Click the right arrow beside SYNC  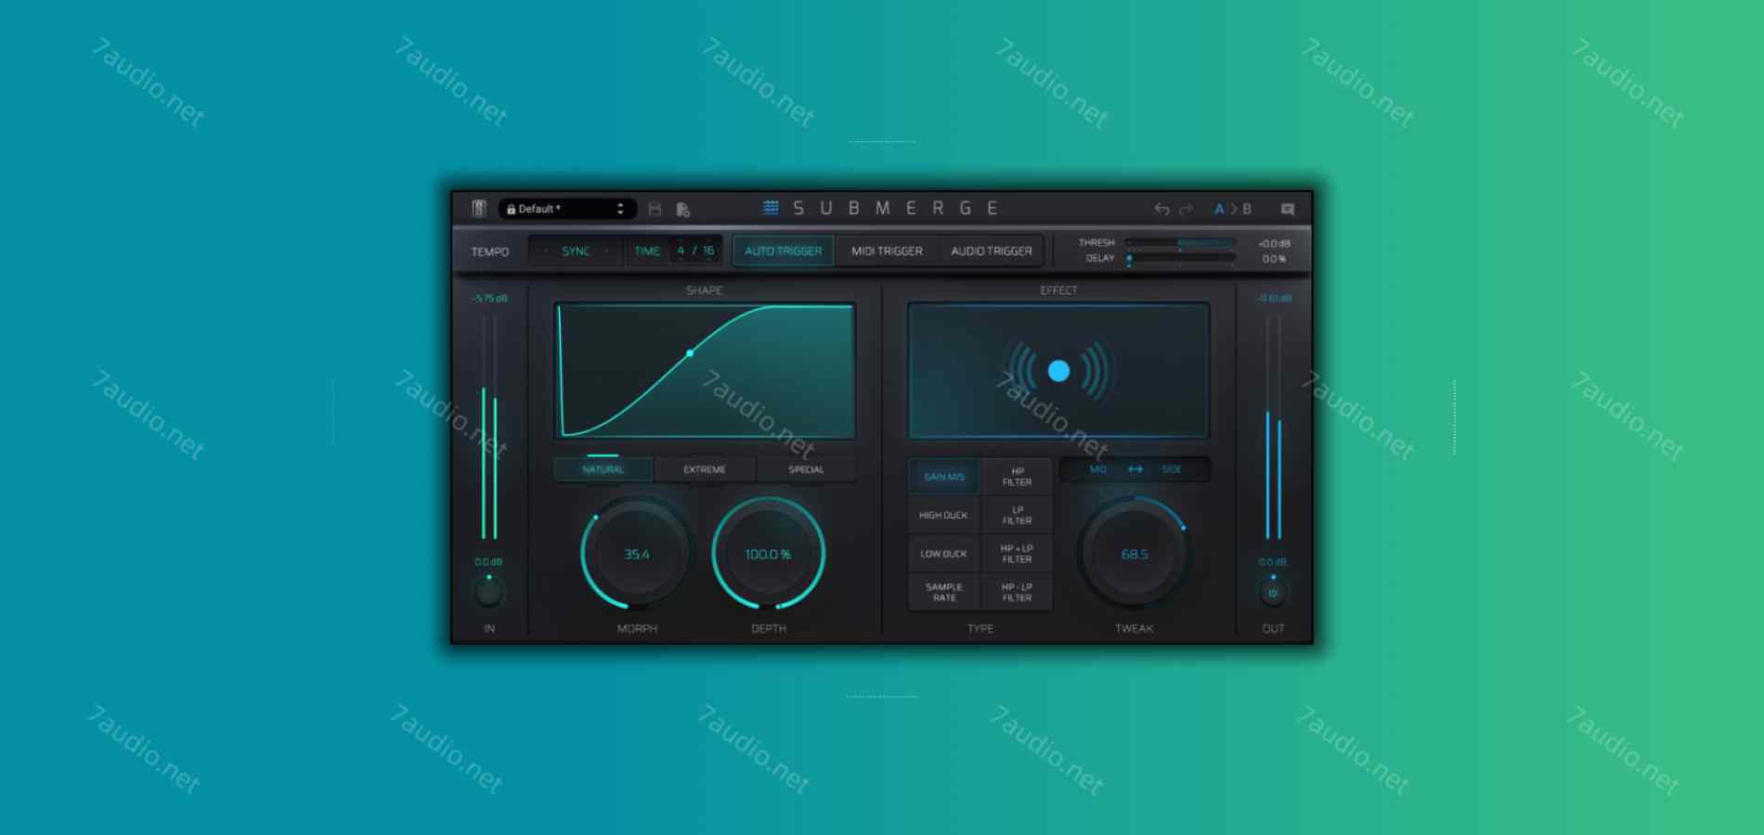coord(607,251)
